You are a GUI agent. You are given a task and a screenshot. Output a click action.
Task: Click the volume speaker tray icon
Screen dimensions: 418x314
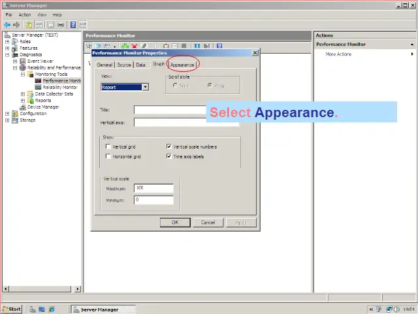coord(396,309)
